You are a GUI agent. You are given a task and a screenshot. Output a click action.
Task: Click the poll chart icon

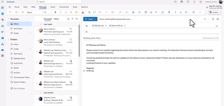[x=151, y=12]
